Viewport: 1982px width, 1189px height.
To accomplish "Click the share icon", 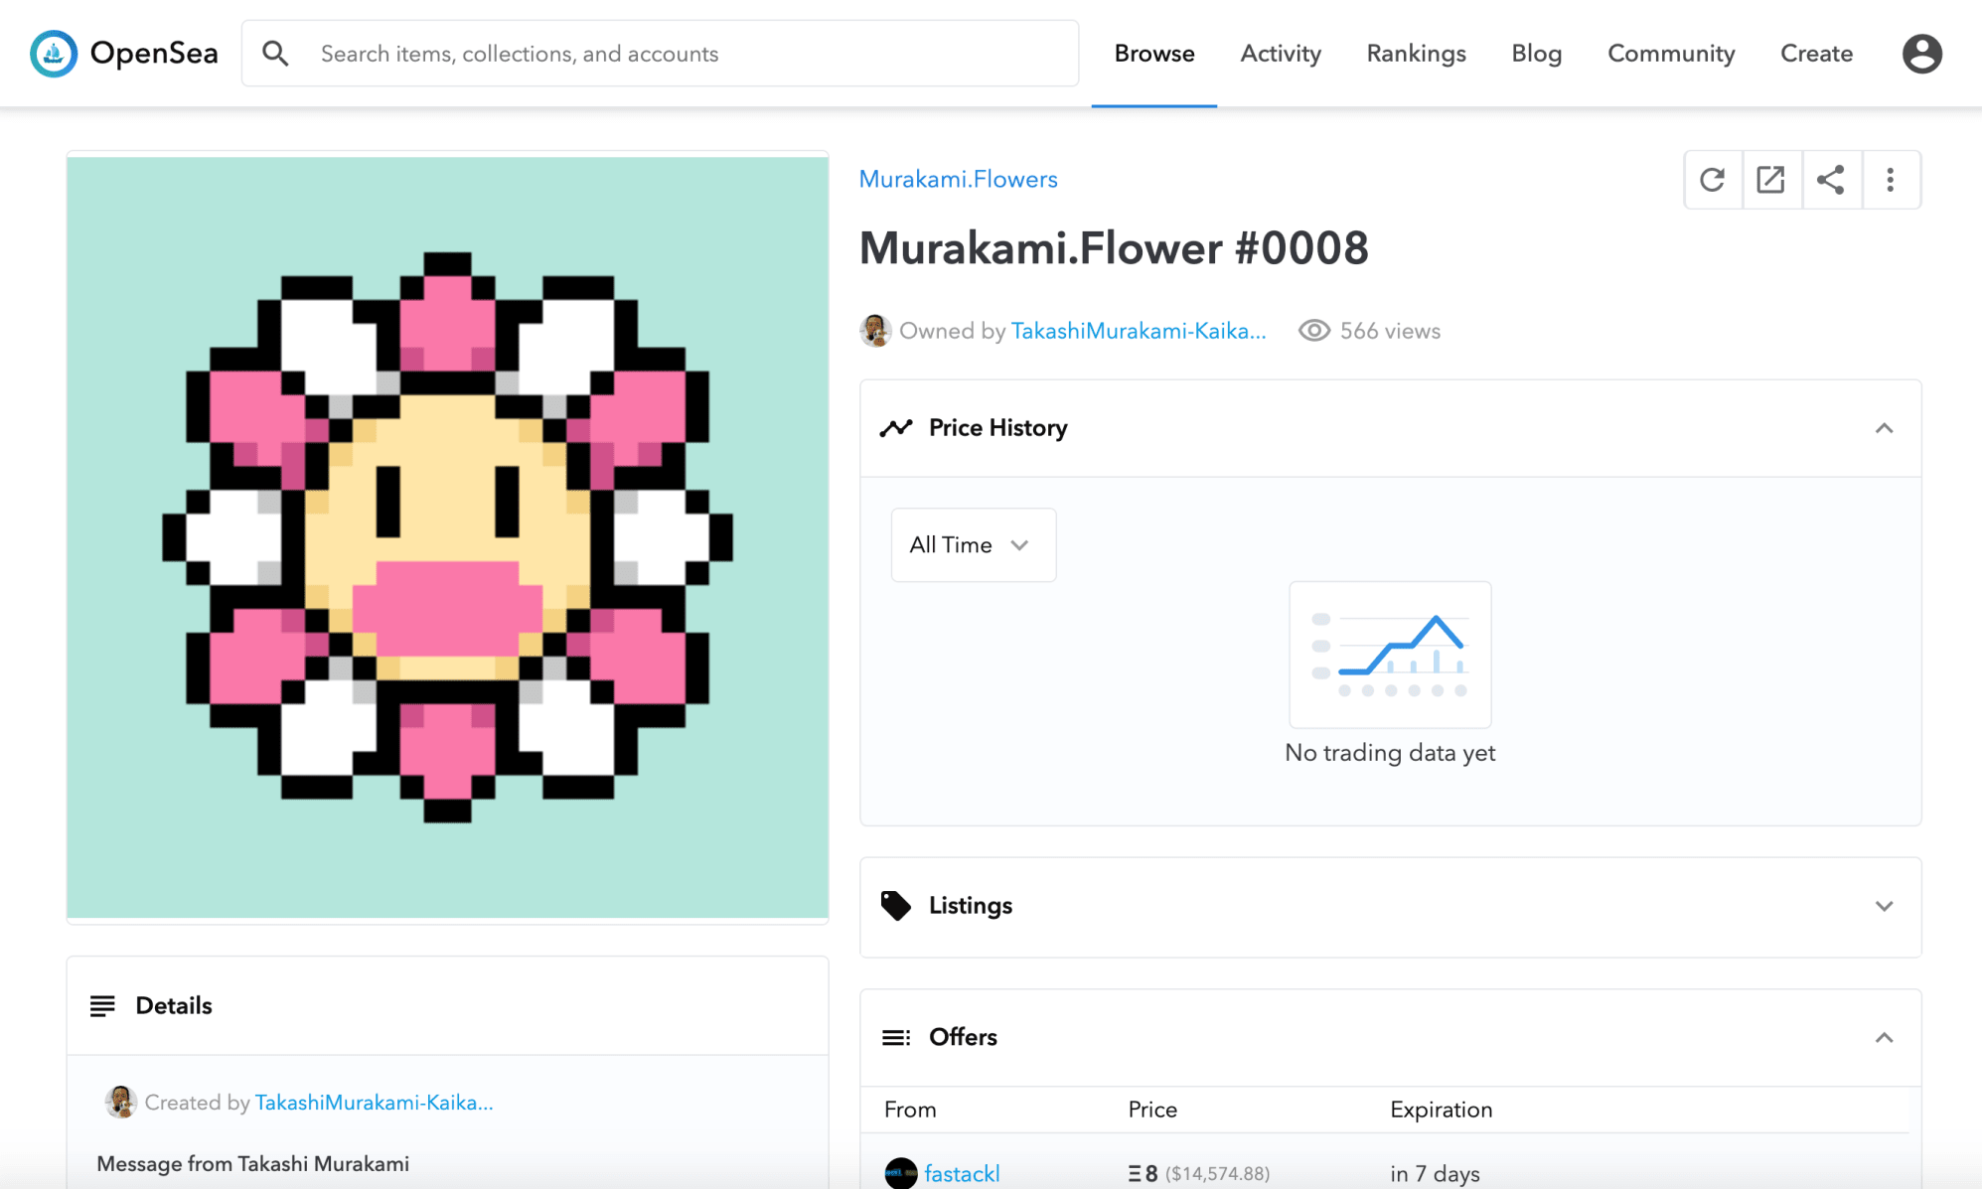I will click(1830, 180).
